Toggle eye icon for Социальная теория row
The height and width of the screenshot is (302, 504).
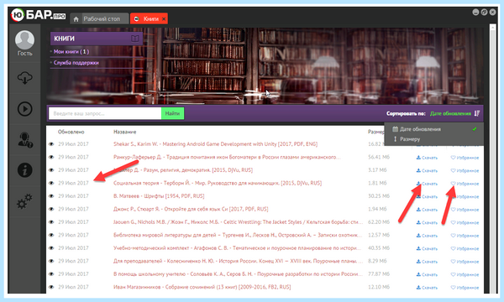tap(51, 183)
